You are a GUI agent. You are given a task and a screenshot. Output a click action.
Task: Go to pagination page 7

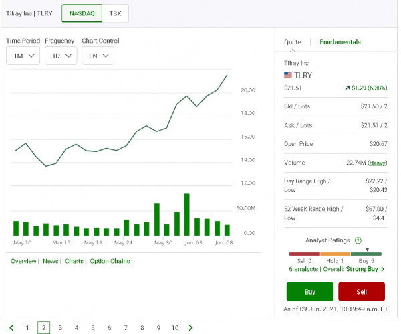(126, 327)
